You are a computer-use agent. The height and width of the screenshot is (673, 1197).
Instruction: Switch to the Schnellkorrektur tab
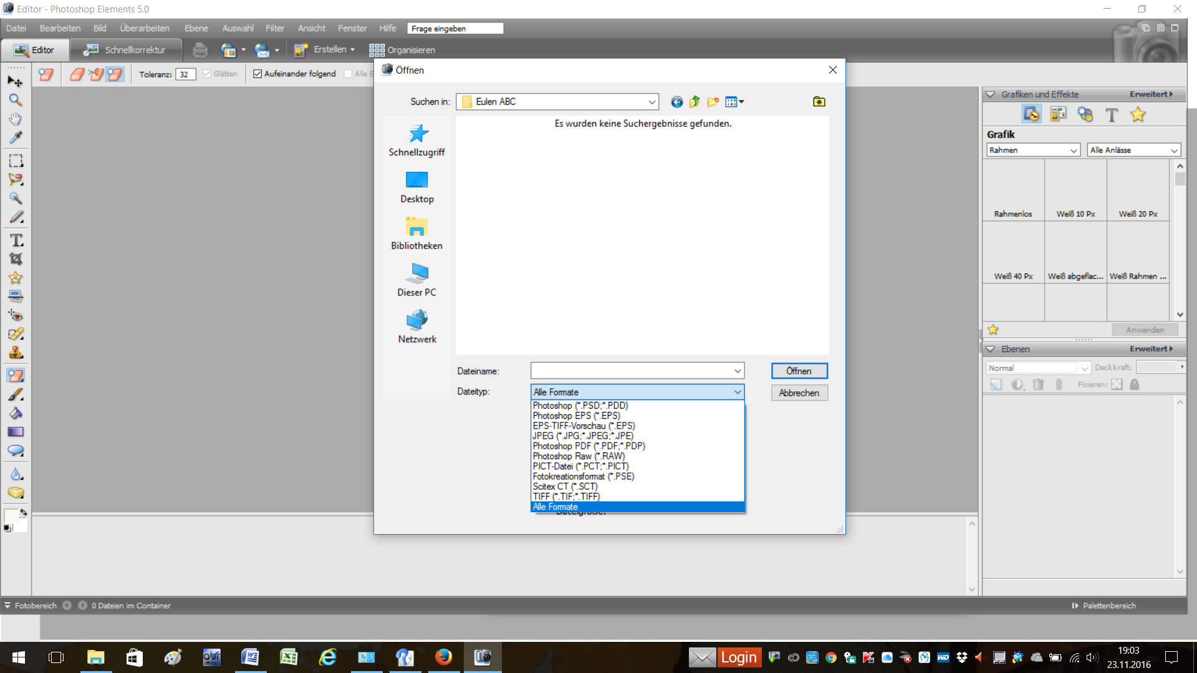[x=126, y=50]
